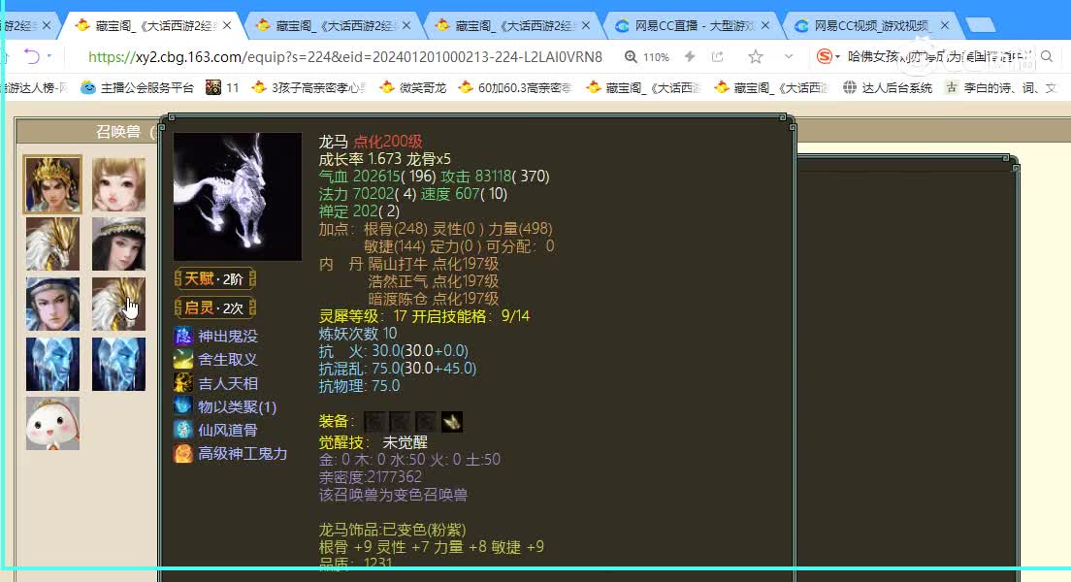This screenshot has width=1071, height=582.
Task: Open the back-history dropdown arrow
Action: [x=49, y=56]
